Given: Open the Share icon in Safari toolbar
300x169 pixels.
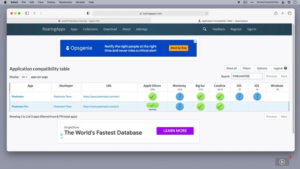Looking at the screenshot, I should click(276, 13).
